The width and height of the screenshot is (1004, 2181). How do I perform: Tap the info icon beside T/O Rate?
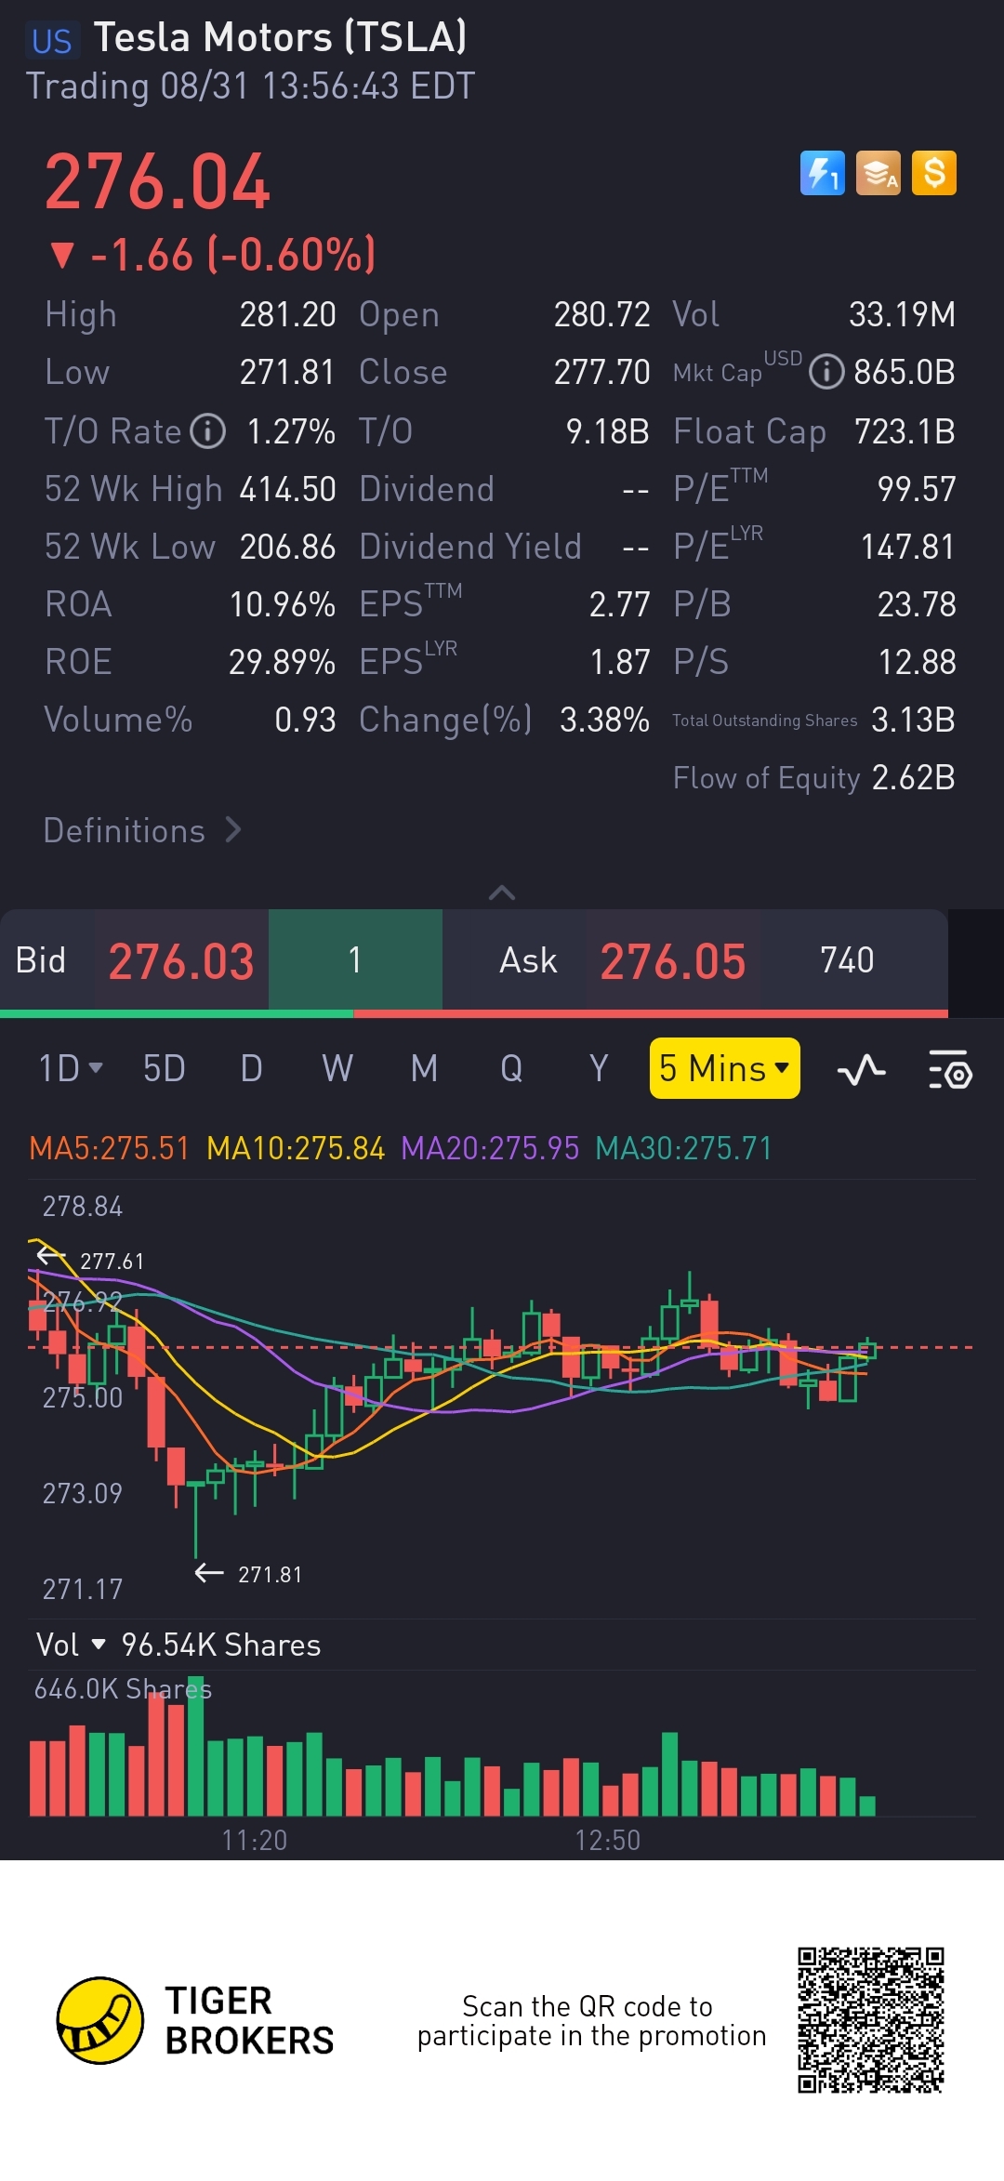pyautogui.click(x=208, y=431)
